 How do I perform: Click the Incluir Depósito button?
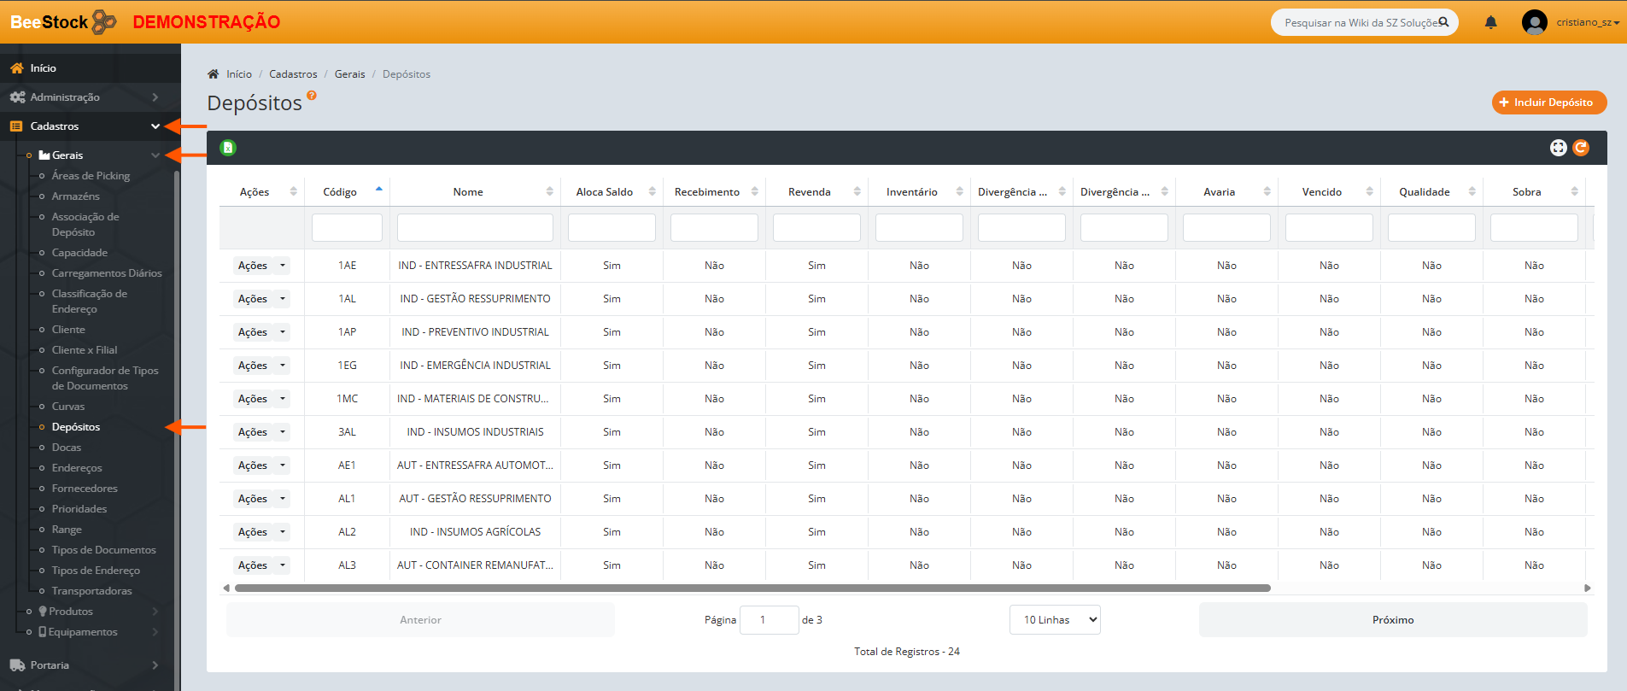[1548, 102]
